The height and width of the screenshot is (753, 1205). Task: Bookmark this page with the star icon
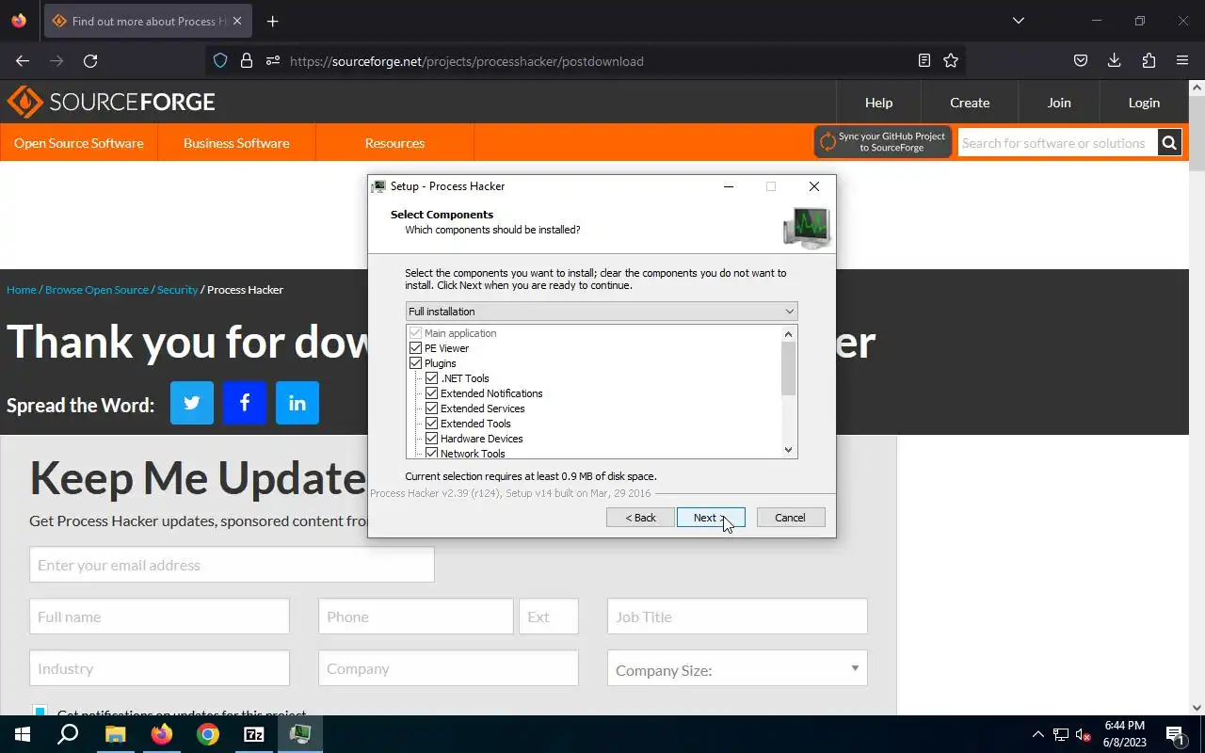point(951,61)
